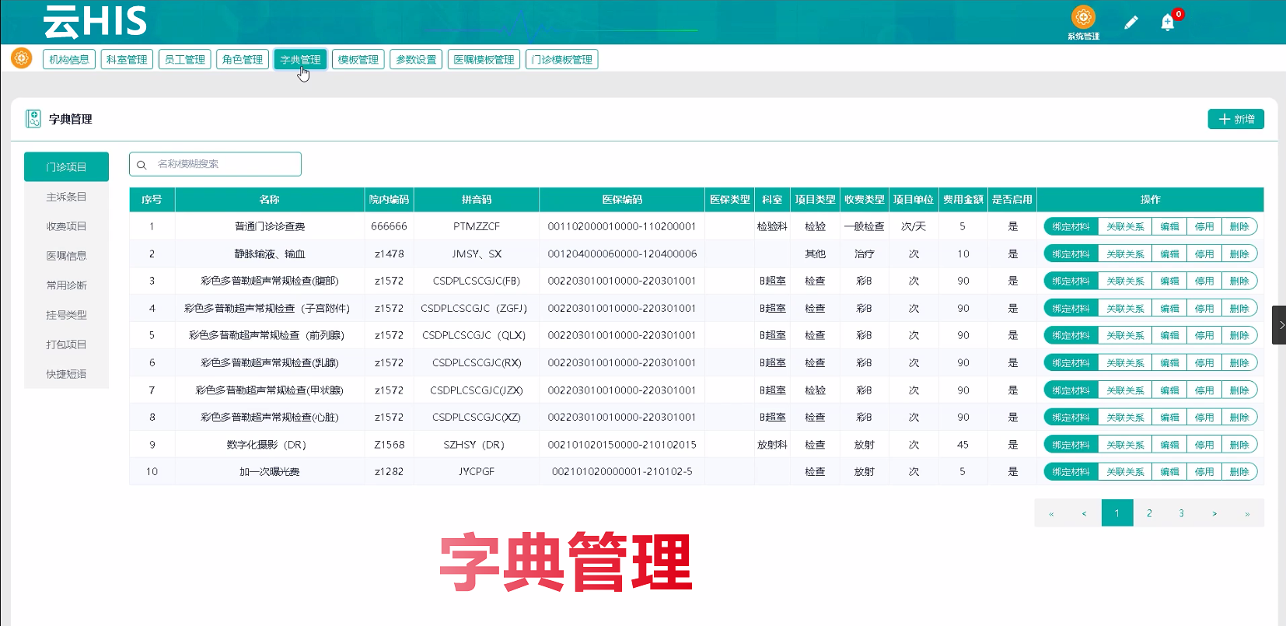Click 编辑 in row 3 (腹部)
1286x626 pixels.
pos(1169,282)
